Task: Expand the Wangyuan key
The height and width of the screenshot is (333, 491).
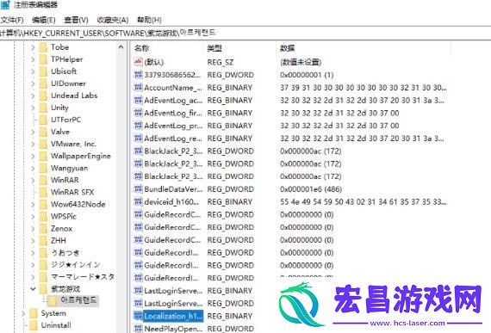Action: tap(33, 168)
